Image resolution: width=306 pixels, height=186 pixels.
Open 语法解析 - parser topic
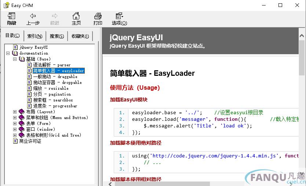coord(52,65)
